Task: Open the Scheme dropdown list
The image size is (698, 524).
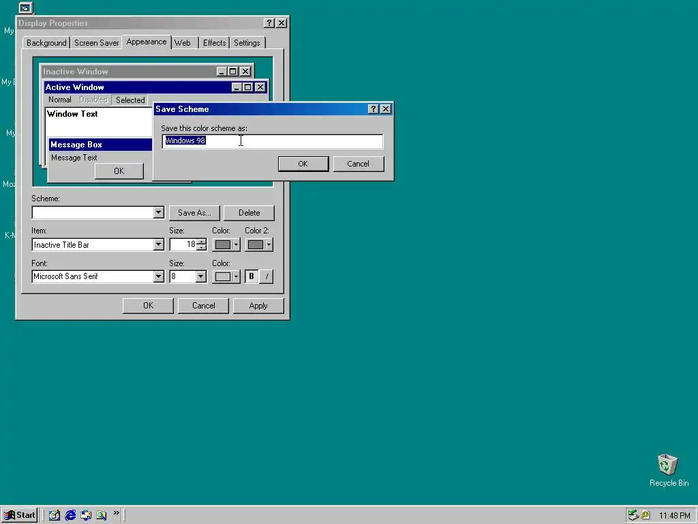Action: point(158,213)
